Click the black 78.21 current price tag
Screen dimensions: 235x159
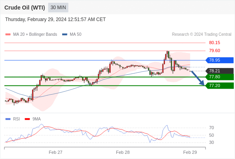(x=219, y=71)
